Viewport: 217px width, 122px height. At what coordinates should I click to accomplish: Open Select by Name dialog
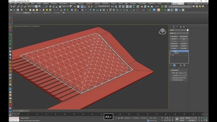tap(40, 6)
